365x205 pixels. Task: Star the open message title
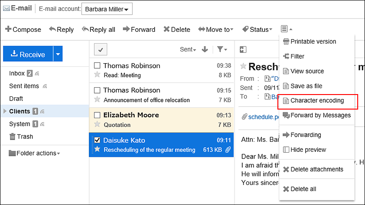tap(243, 66)
